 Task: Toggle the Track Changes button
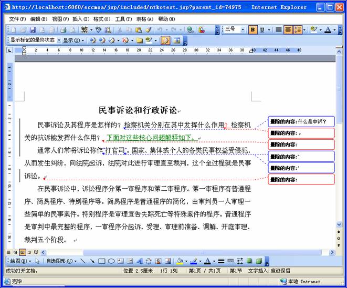click(165, 40)
